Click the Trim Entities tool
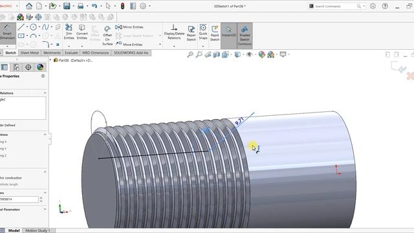Viewport: 414px width, 233px height. coord(69,32)
